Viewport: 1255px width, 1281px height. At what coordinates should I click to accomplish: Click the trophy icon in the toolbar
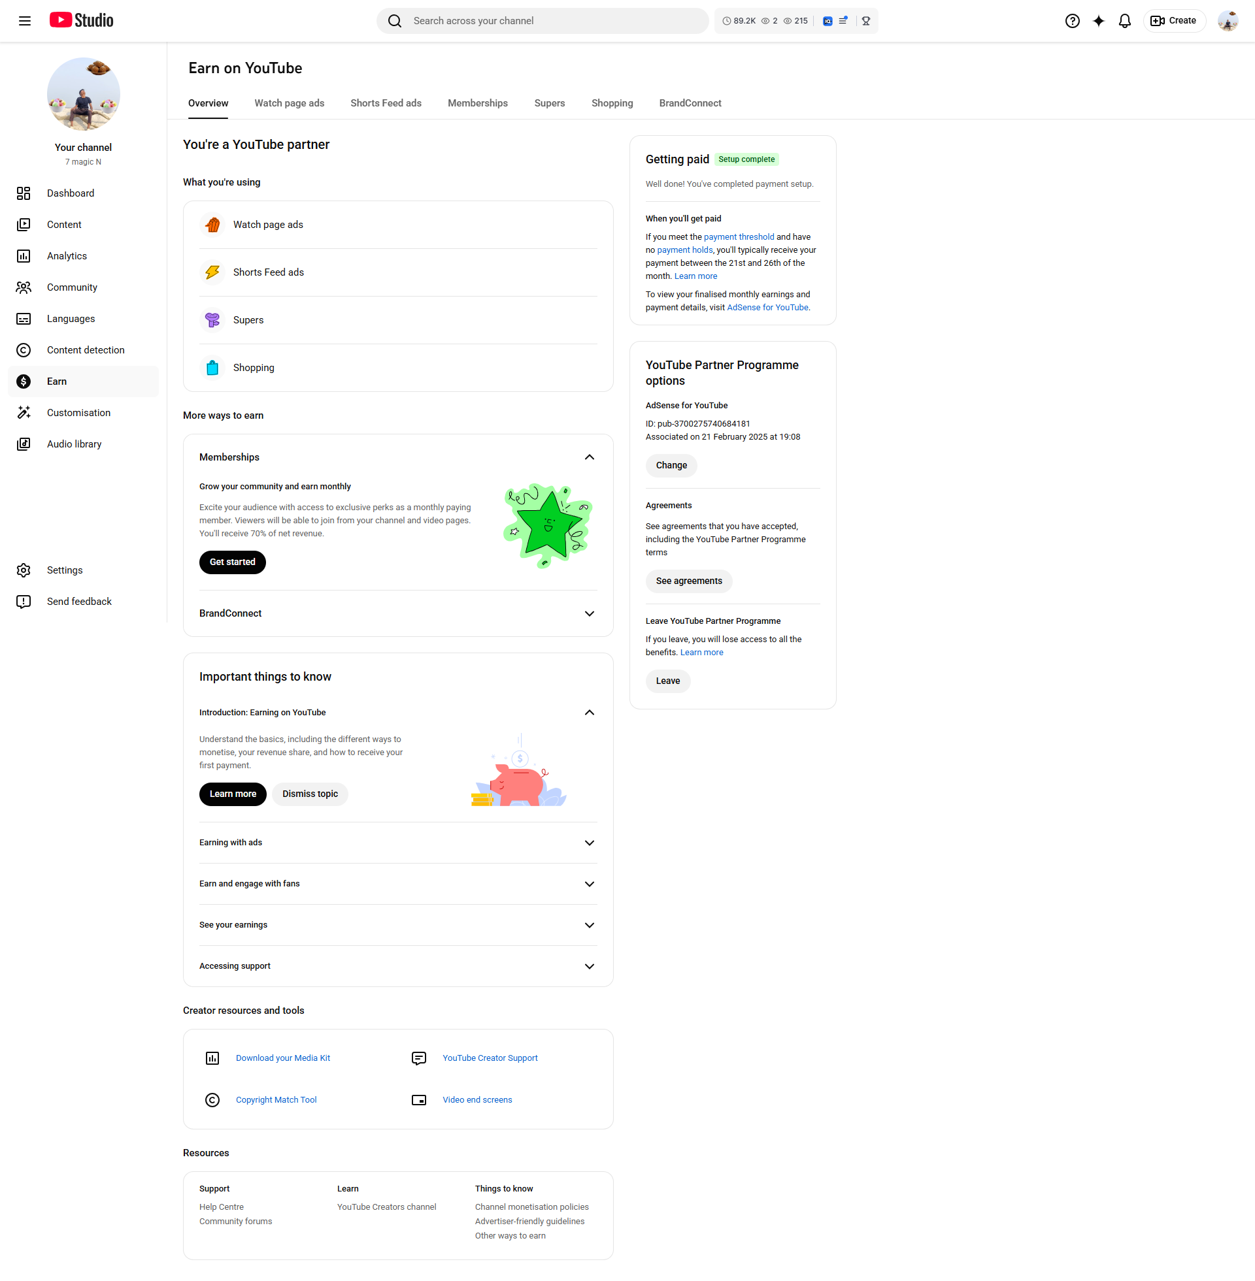[865, 20]
